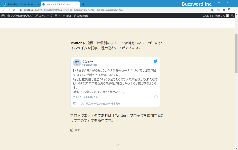Click the site lock icon in address bar

(21, 10)
